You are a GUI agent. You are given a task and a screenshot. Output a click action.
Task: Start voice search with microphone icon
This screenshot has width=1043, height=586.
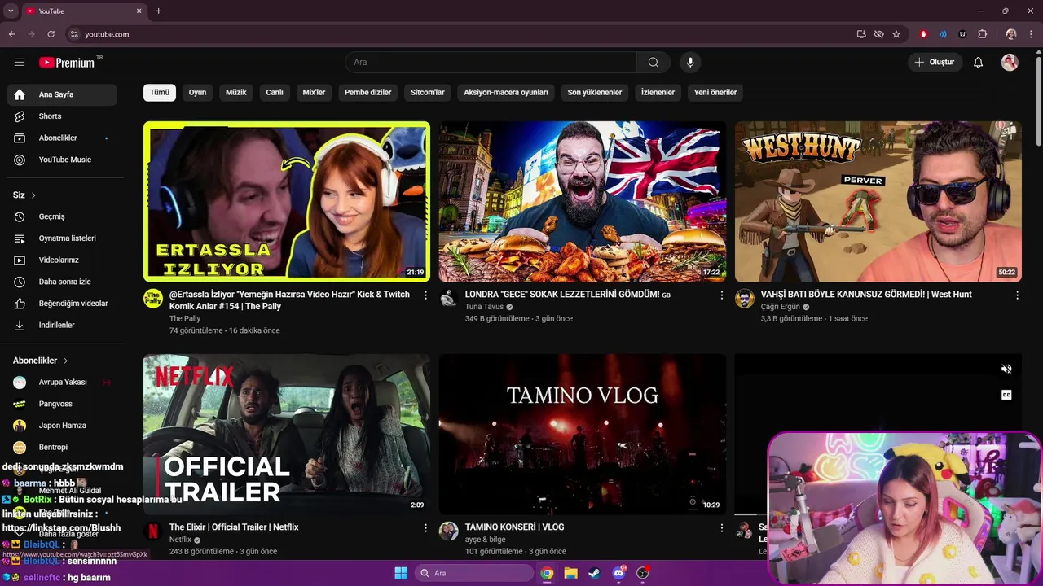coord(690,63)
